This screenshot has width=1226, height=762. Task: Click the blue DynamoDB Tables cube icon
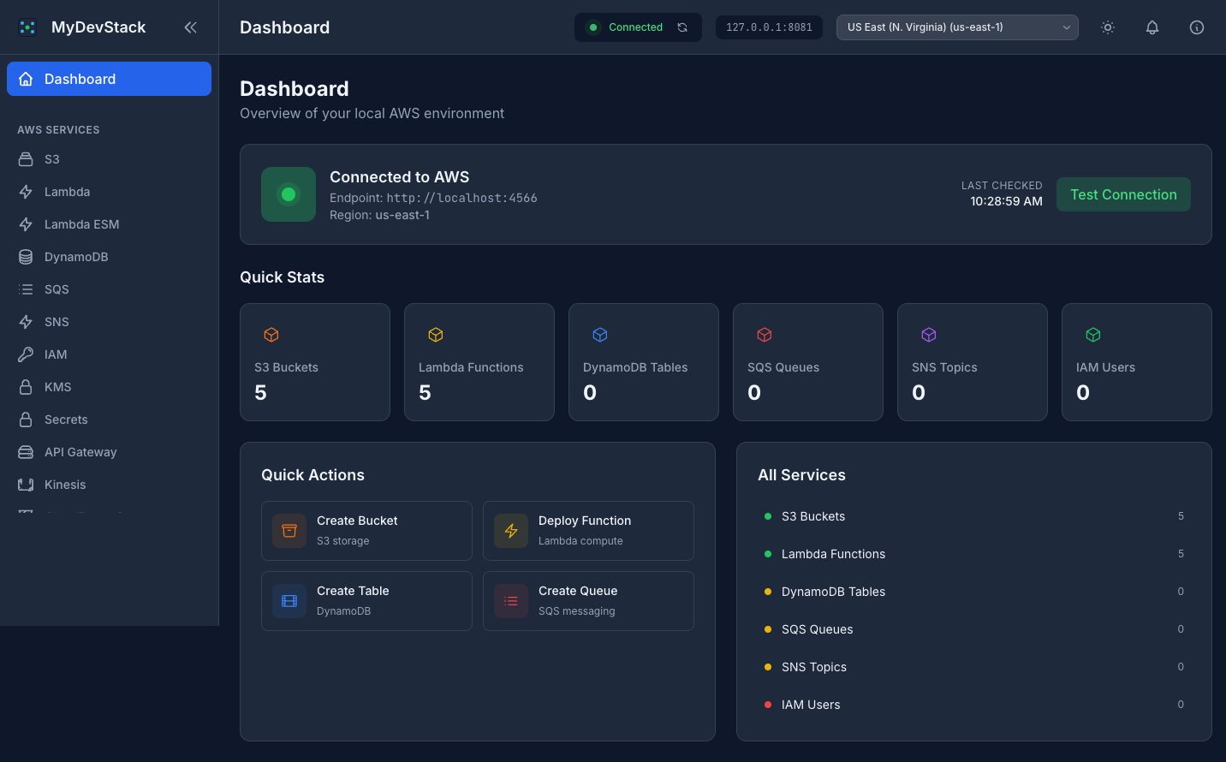pyautogui.click(x=600, y=335)
